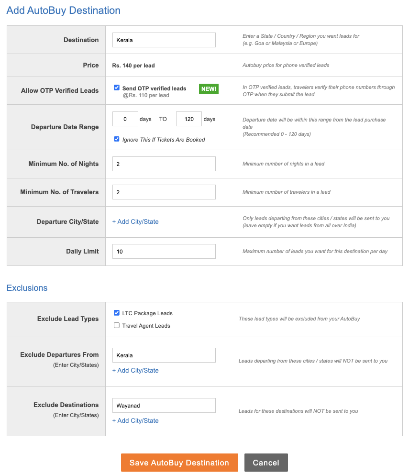Cancel adding the AutoBuy destination

click(x=266, y=463)
